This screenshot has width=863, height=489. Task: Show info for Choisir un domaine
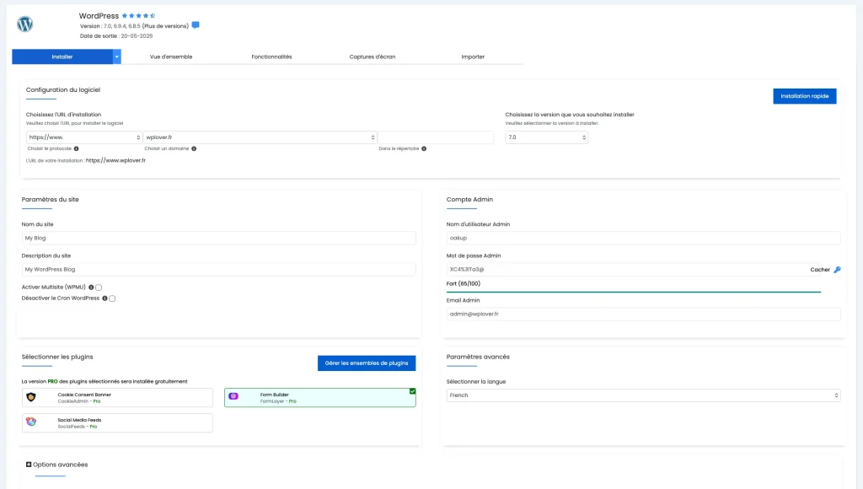pos(194,148)
